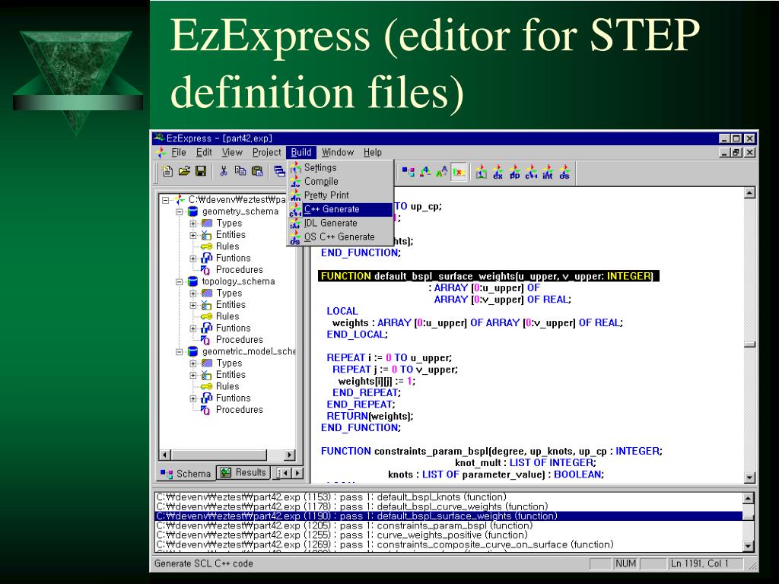Collapse the geometric_model_schema tree node
779x584 pixels.
coord(180,352)
